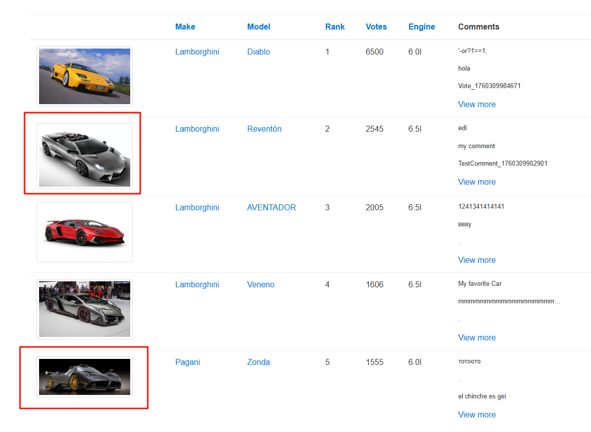Viewport: 591px width, 432px height.
Task: View more comments for Pagani Zonda
Action: pos(476,415)
